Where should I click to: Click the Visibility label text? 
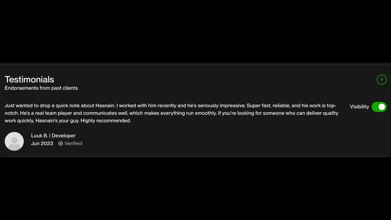tap(359, 107)
